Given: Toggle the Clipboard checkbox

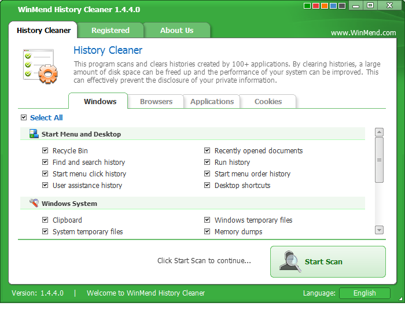Looking at the screenshot, I should tap(45, 220).
